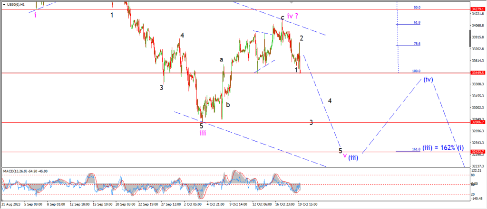Click the '31 Aug 2023' date on time axis
The height and width of the screenshot is (209, 487).
tap(10, 204)
